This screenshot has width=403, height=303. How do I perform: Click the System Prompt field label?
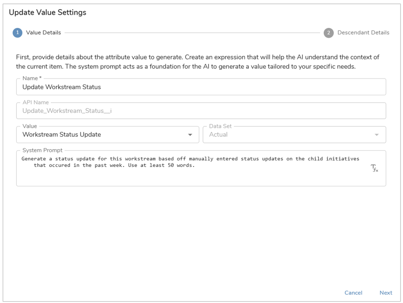click(42, 150)
